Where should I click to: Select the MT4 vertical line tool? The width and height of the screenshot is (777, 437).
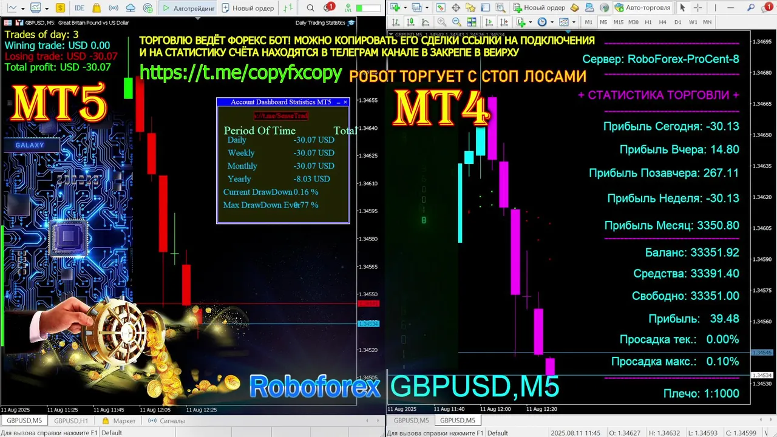(x=715, y=7)
